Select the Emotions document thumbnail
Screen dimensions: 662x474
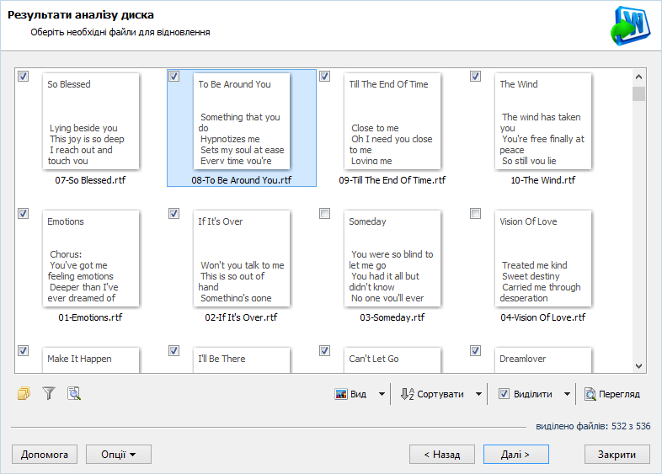click(91, 258)
